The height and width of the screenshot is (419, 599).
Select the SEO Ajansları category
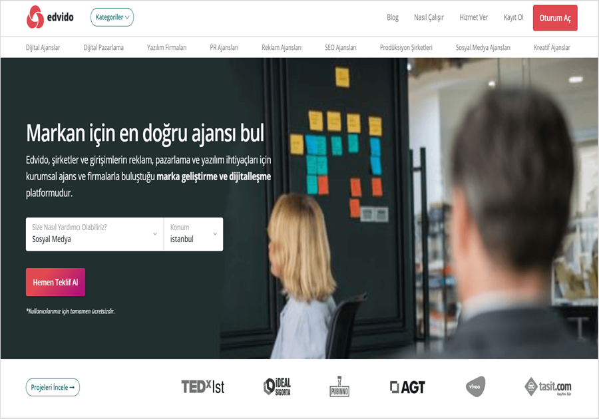(x=340, y=47)
